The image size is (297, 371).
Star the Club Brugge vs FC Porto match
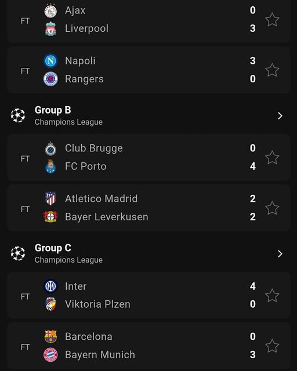coord(272,157)
